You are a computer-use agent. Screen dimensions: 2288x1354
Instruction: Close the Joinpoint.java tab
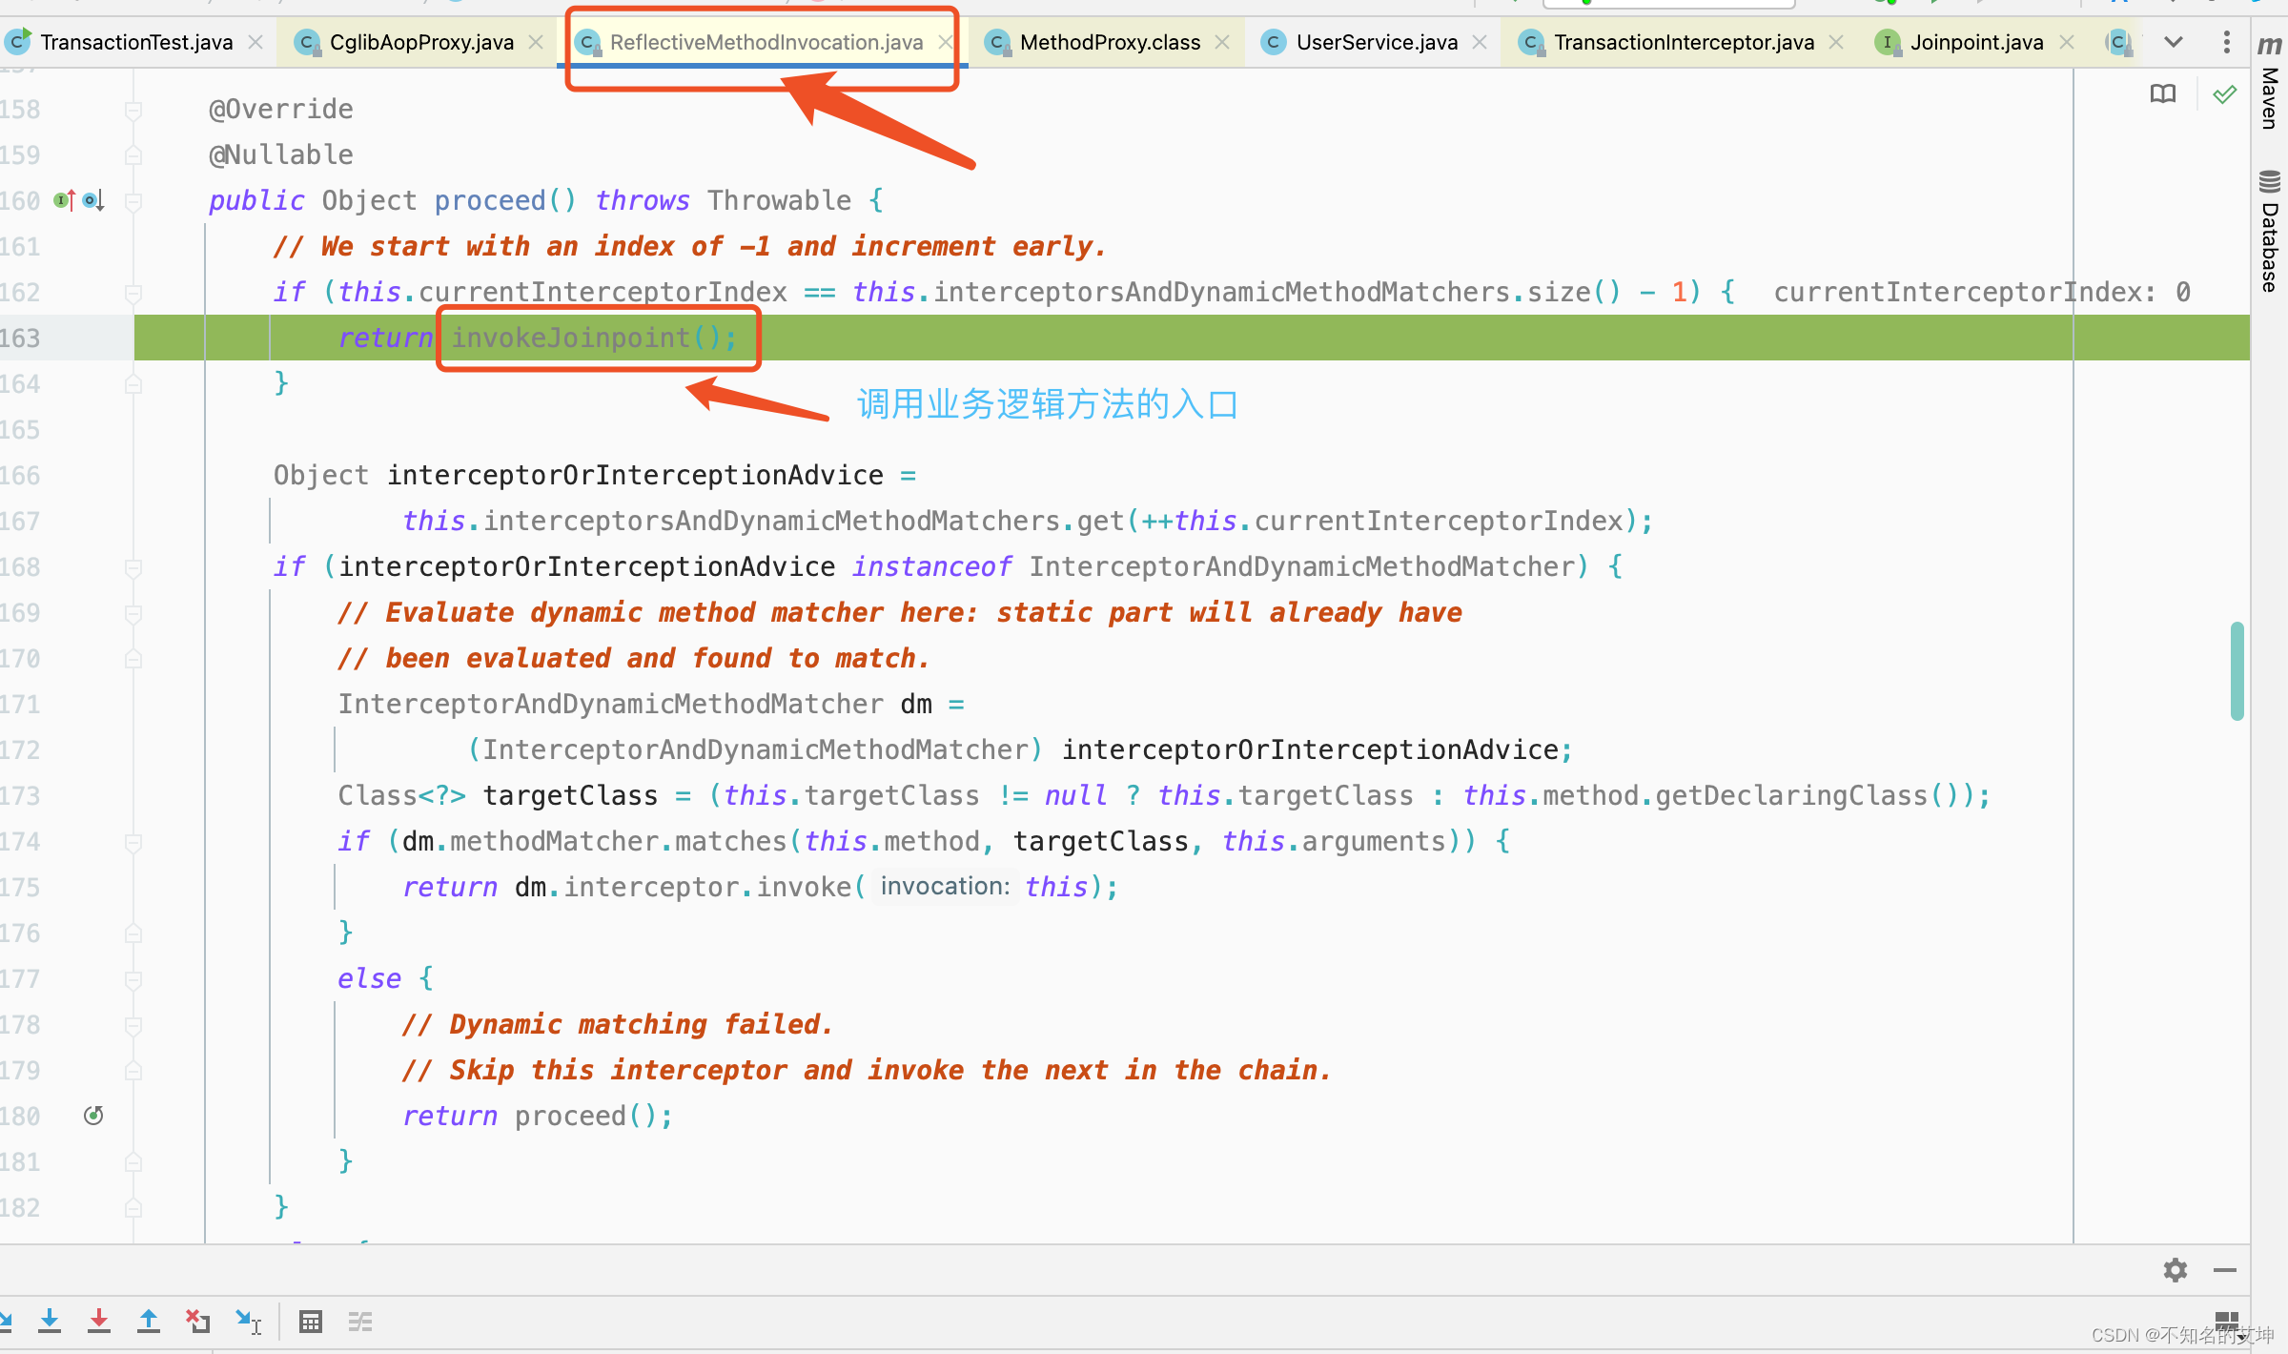(2067, 42)
